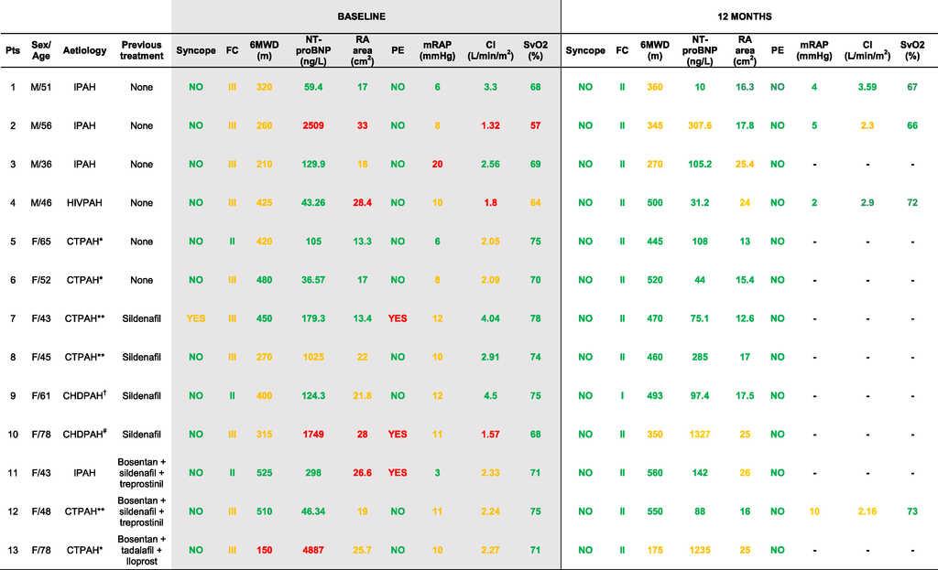Select the M/51 patient cell

click(42, 88)
